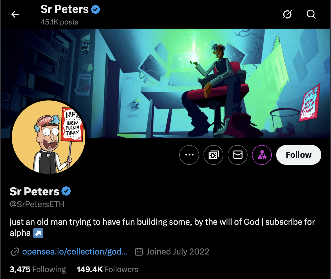This screenshot has height=279, width=331.
Task: Open the opensea.io/collection/god link
Action: point(74,251)
